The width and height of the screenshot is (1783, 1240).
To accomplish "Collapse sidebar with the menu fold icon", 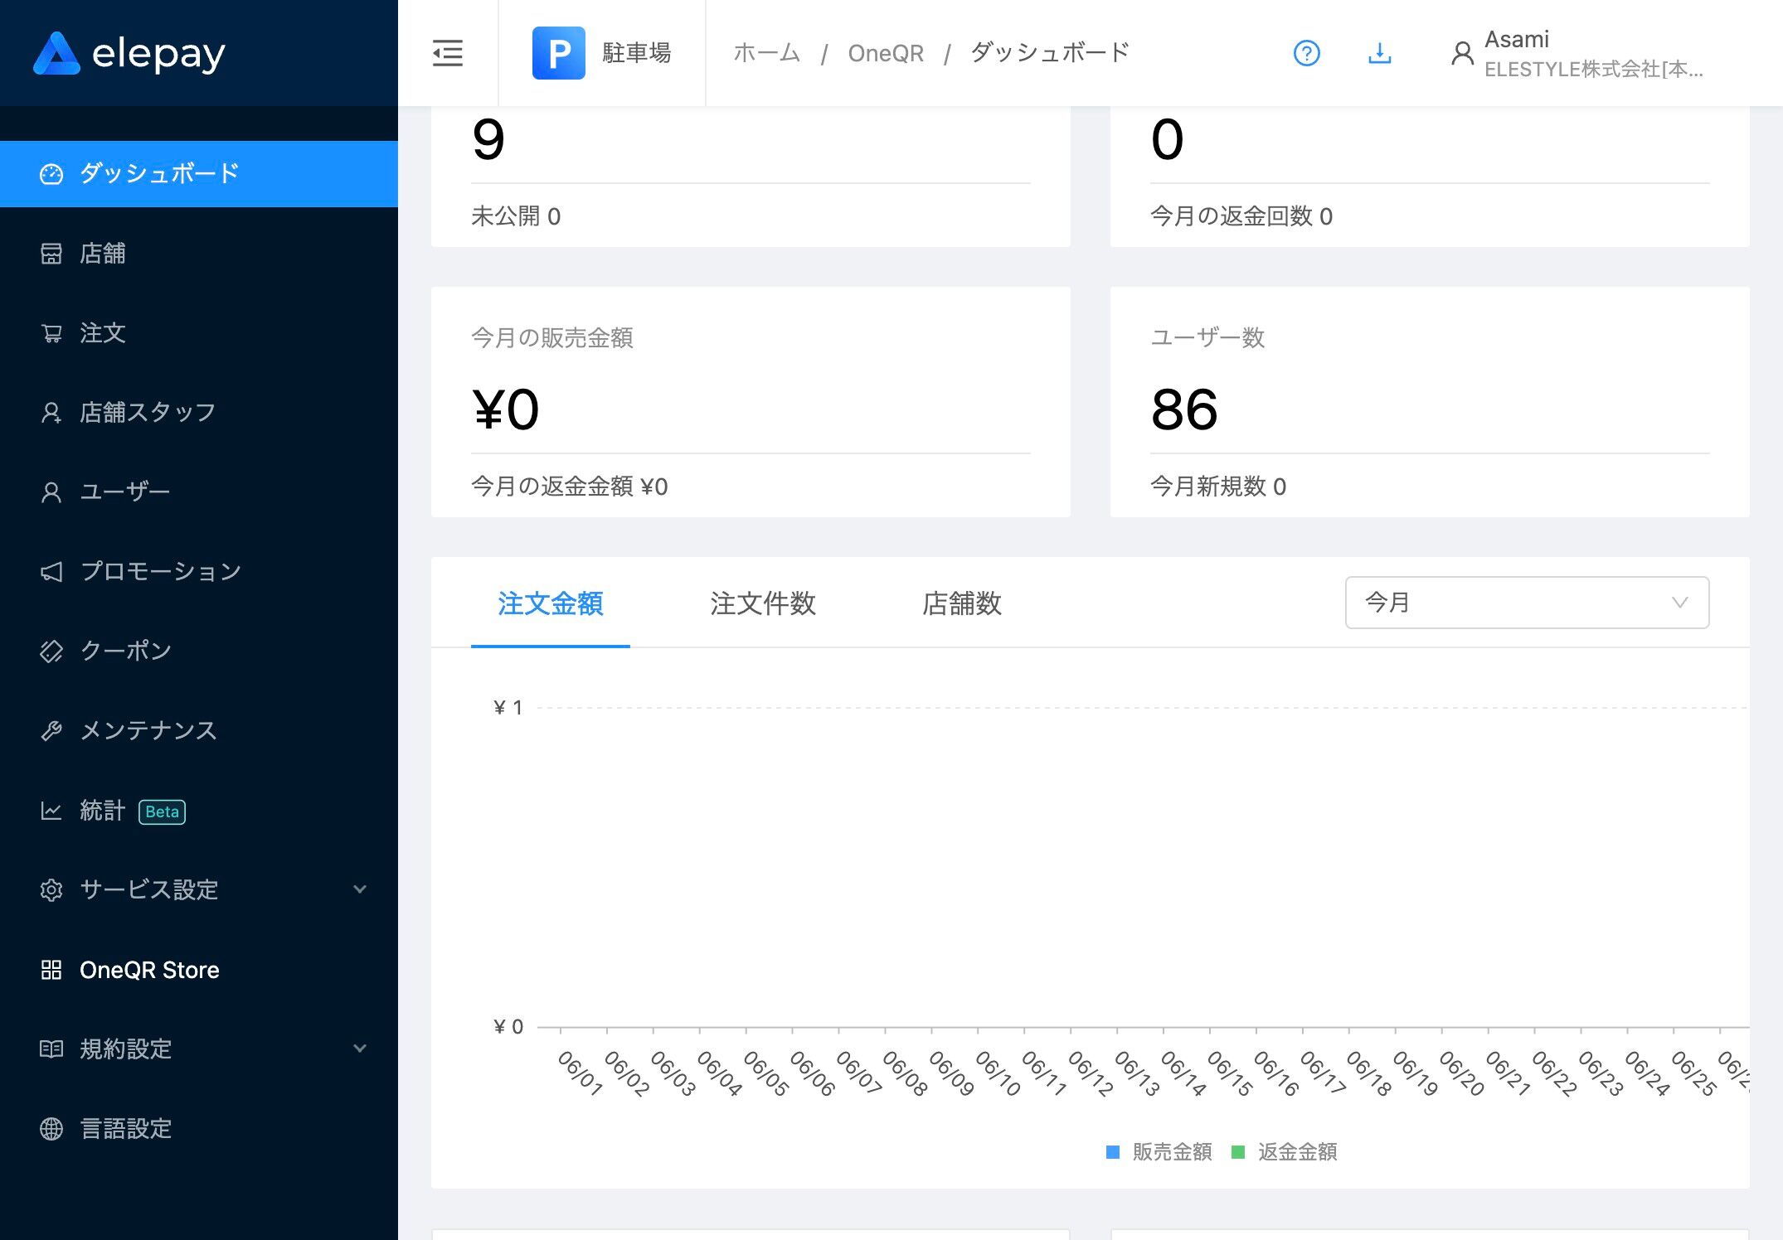I will [x=448, y=53].
